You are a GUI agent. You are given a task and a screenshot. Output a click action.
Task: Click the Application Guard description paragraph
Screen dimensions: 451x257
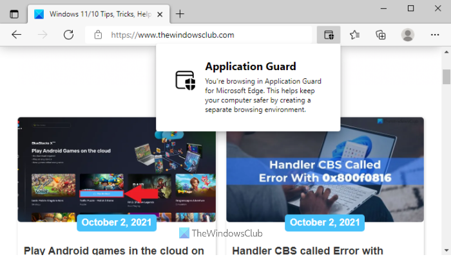[263, 96]
